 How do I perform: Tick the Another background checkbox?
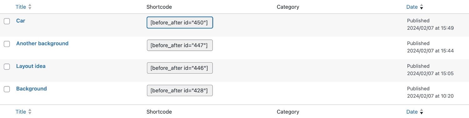point(7,44)
